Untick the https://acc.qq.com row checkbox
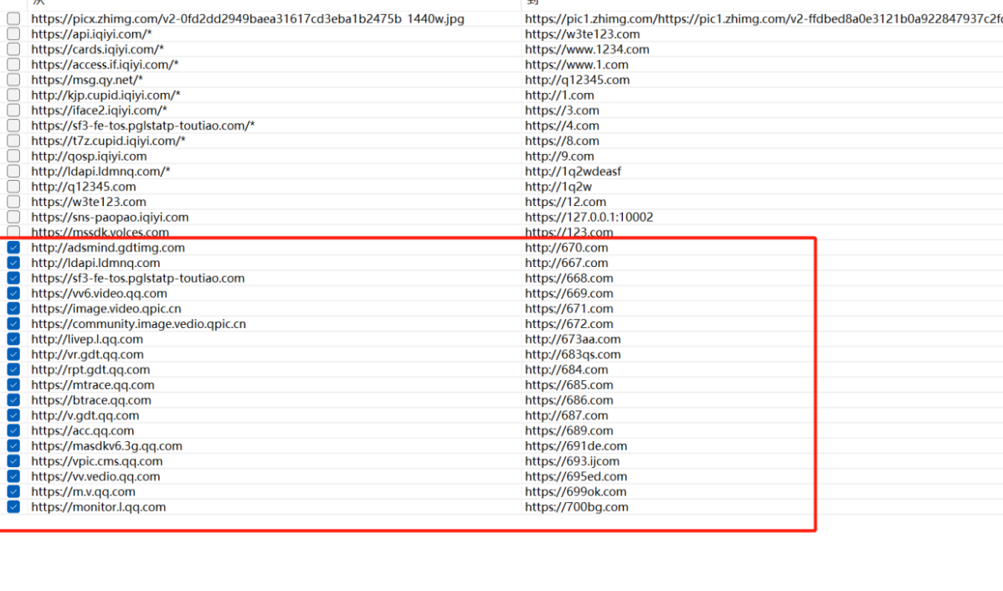The height and width of the screenshot is (591, 1003). coord(13,430)
